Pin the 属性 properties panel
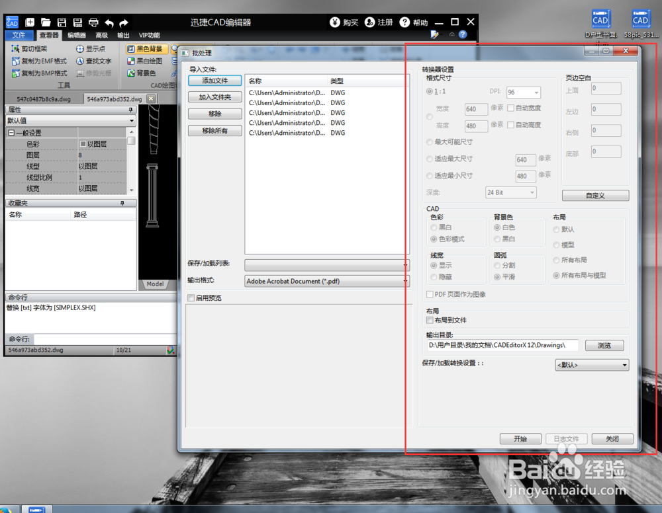 [130, 110]
